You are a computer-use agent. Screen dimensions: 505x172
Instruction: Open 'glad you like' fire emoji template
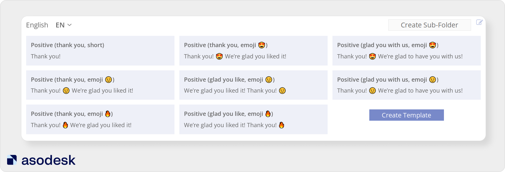click(x=253, y=119)
